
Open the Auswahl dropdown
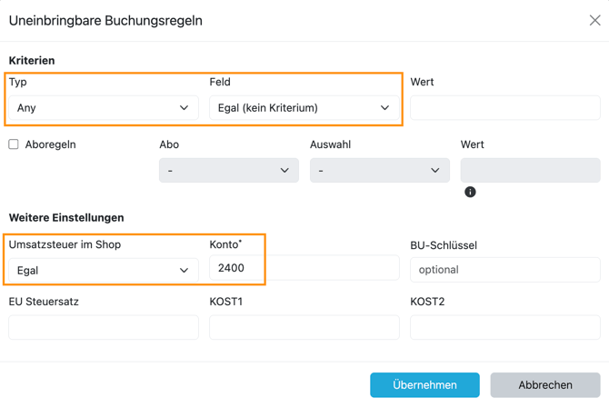pyautogui.click(x=379, y=171)
